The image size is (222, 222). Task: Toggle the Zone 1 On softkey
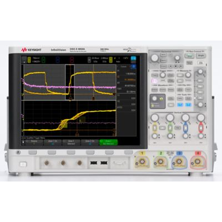(53, 142)
